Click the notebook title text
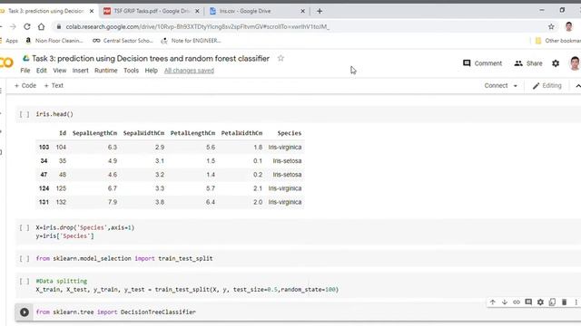 151,58
